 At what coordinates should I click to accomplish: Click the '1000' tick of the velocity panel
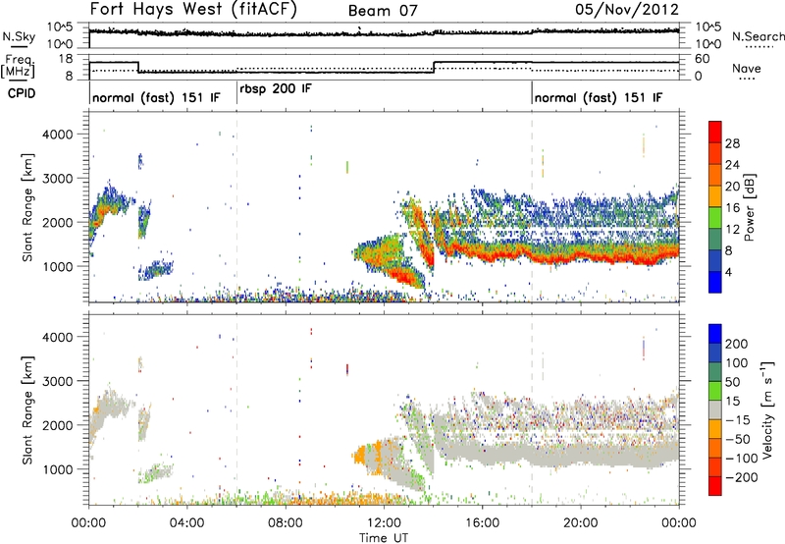pyautogui.click(x=57, y=469)
